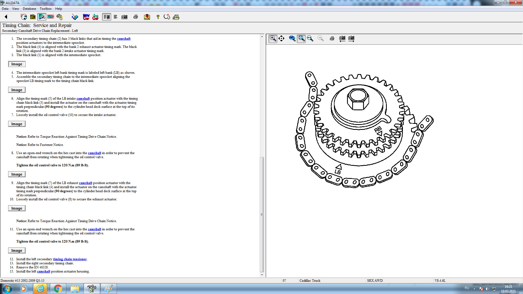Click the fit-width magnifier icon
523x294 pixels.
310,38
